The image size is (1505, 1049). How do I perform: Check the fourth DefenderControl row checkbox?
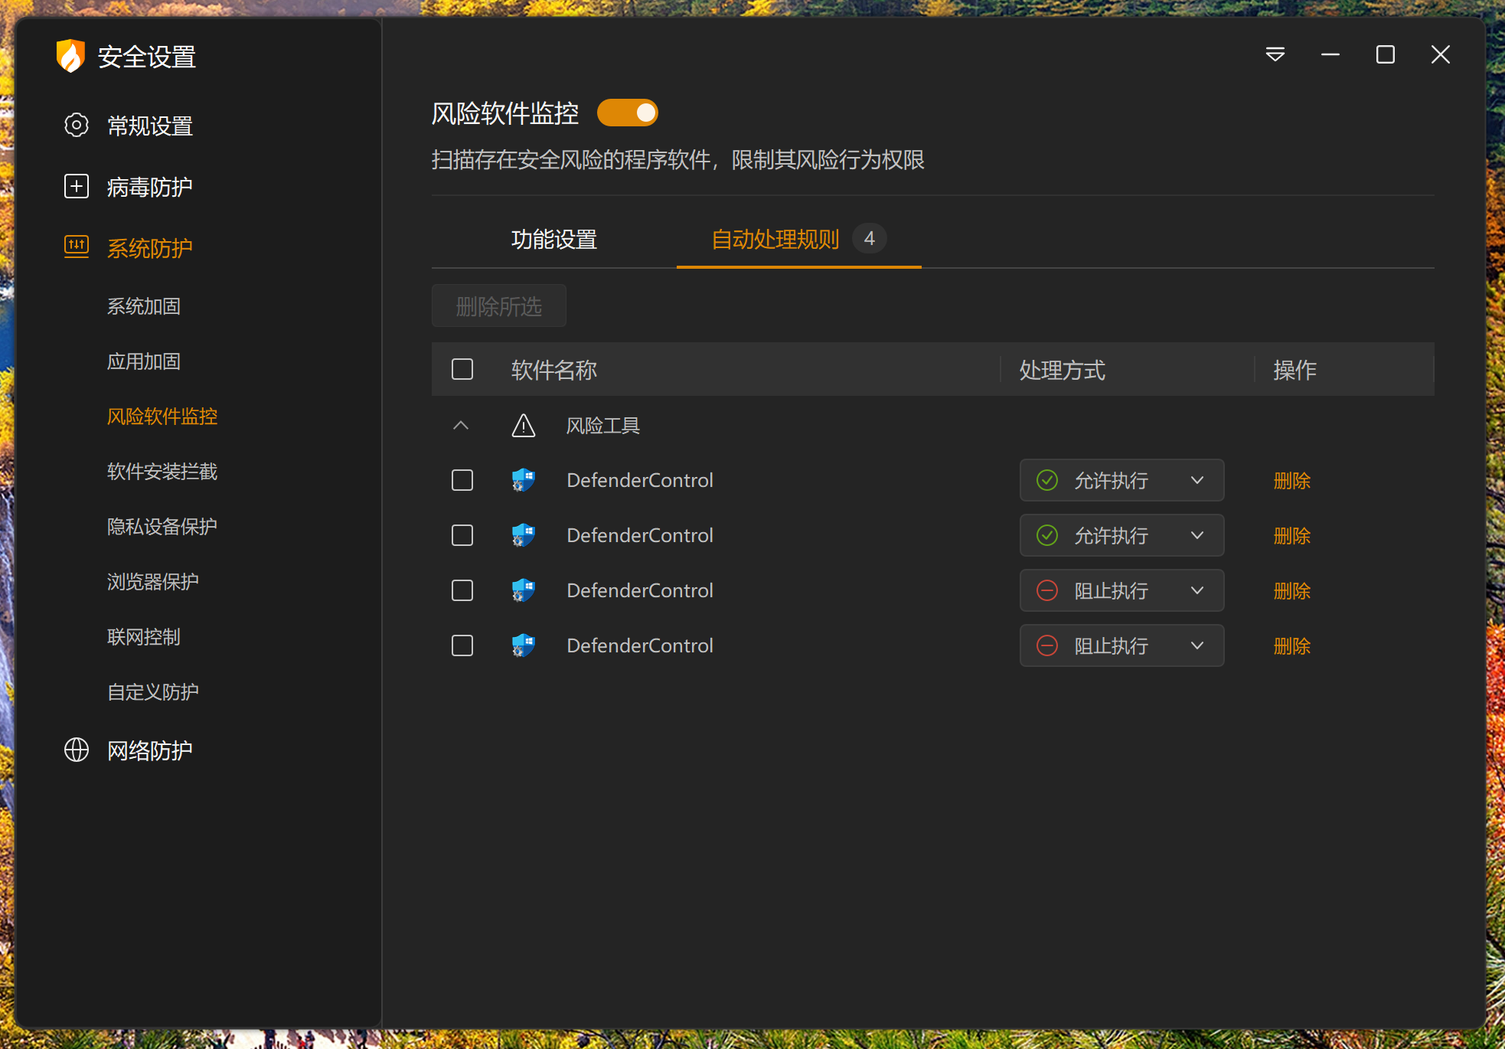[462, 645]
